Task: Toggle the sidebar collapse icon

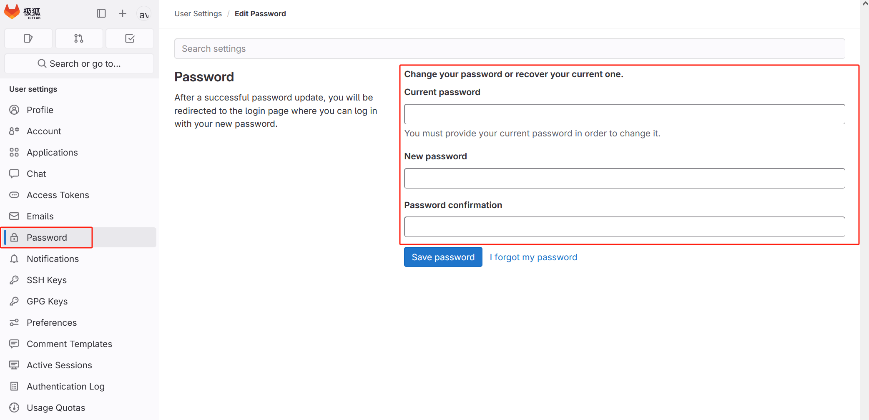Action: click(x=101, y=13)
